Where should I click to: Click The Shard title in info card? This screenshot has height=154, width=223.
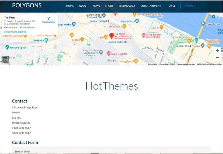pyautogui.click(x=10, y=18)
